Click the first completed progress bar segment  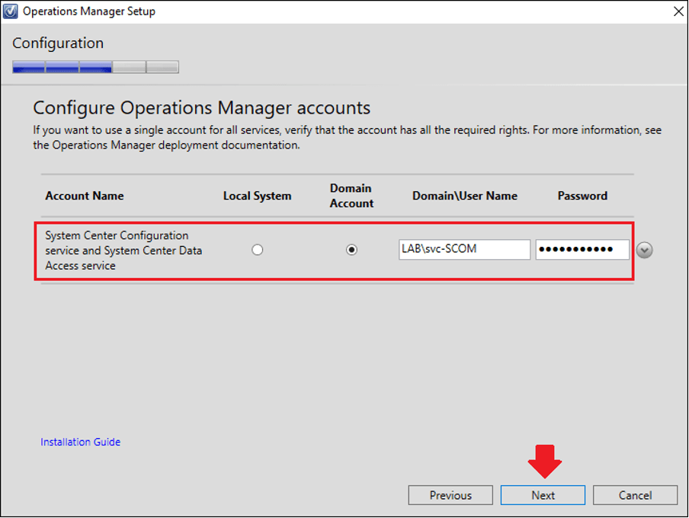[x=28, y=67]
